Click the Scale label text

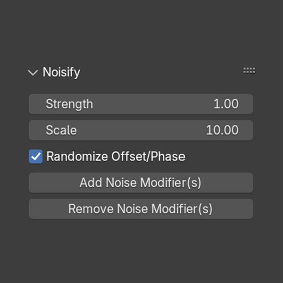click(x=61, y=130)
